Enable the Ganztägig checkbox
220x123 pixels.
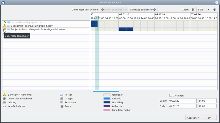pos(171,95)
